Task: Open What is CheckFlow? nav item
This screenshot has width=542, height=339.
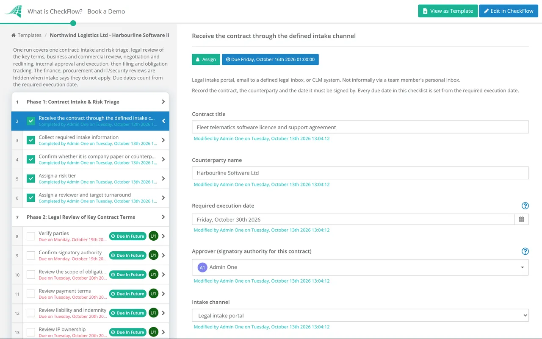Action: coord(55,11)
